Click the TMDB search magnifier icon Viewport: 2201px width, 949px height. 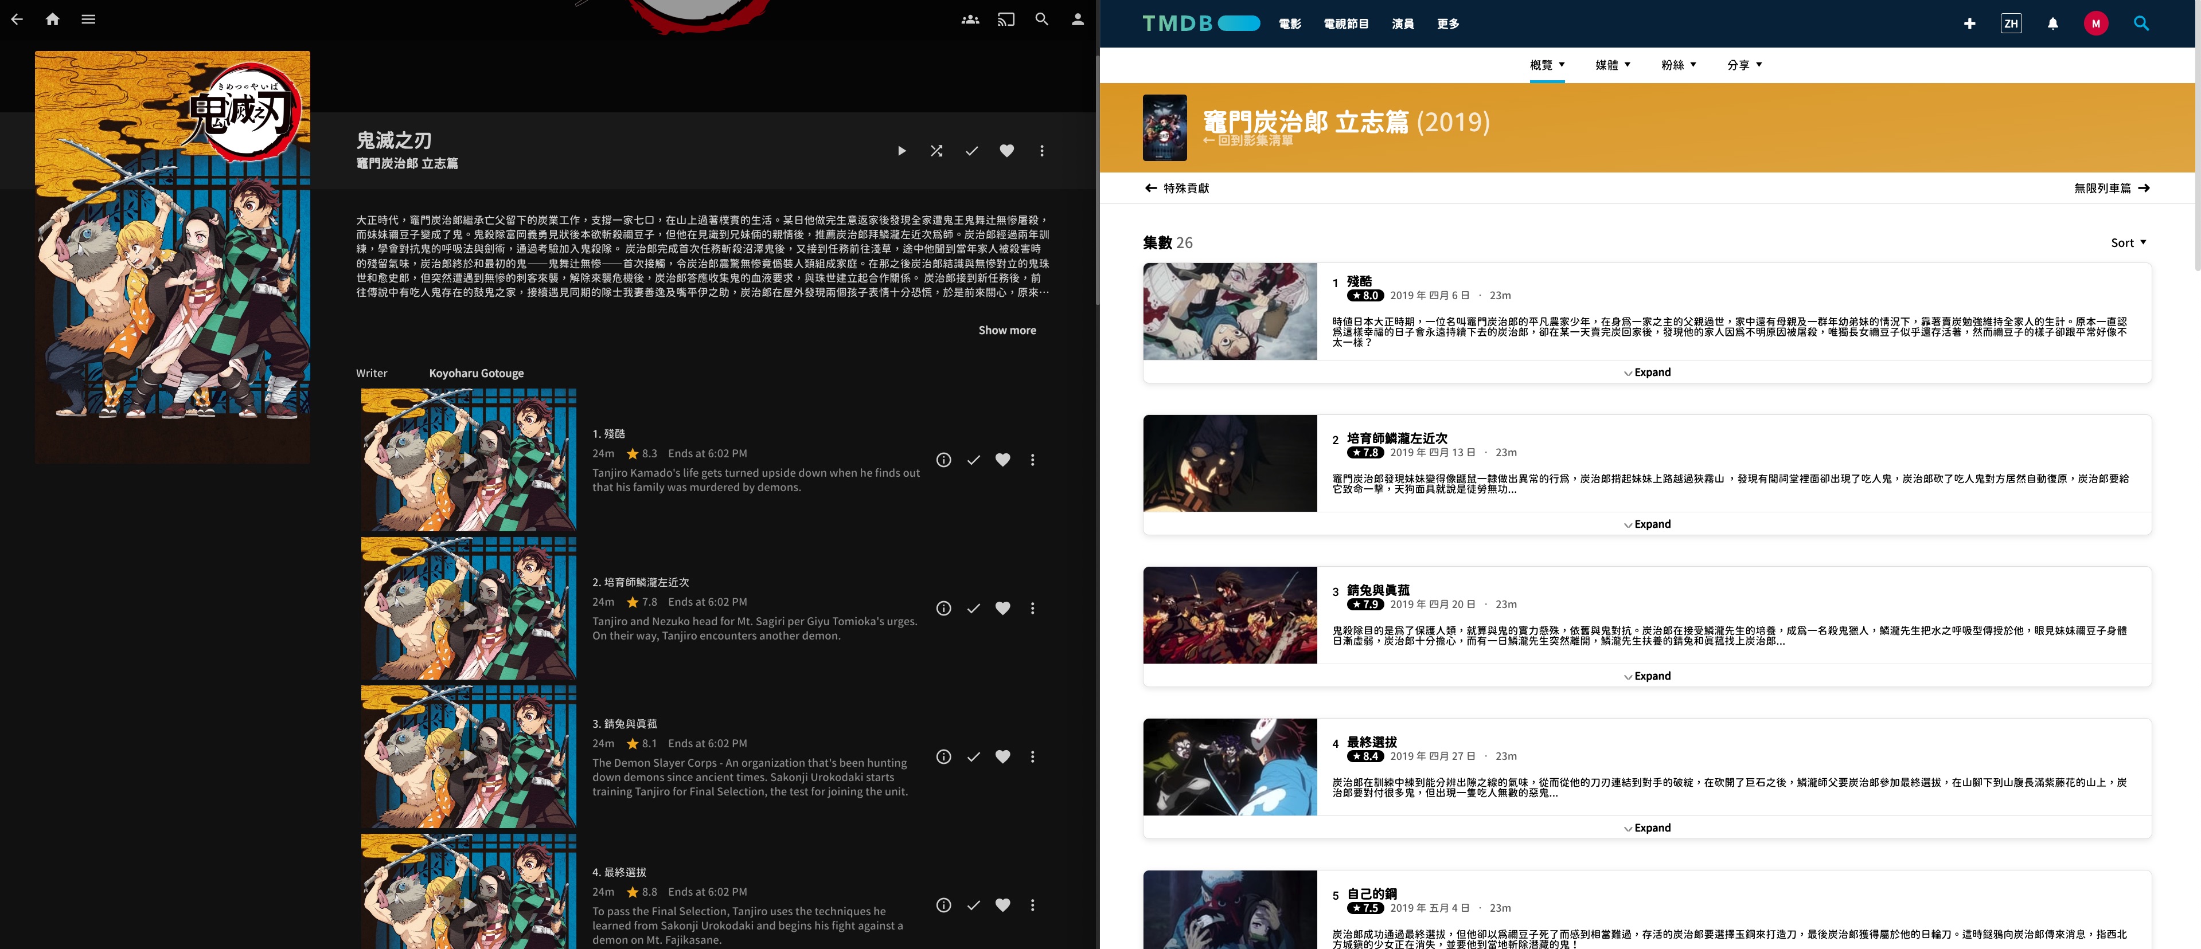2140,24
